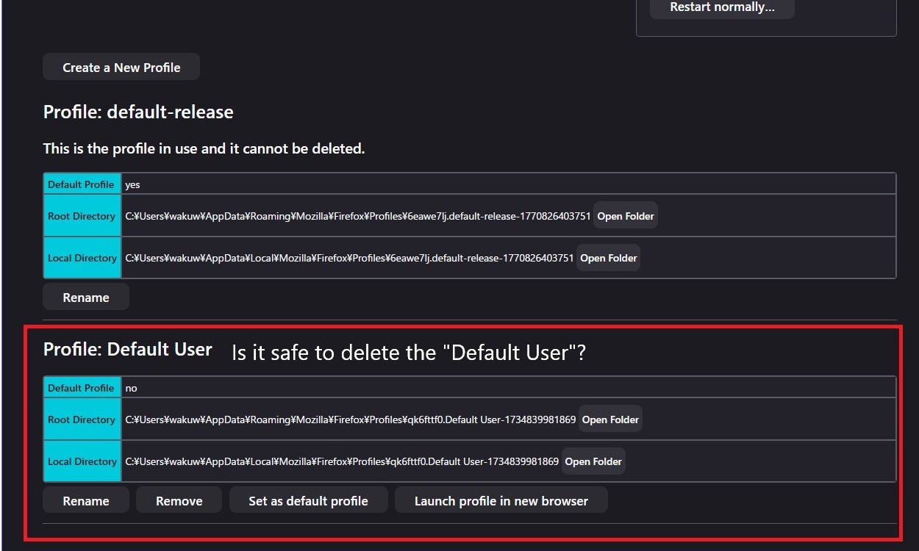This screenshot has height=551, width=919.
Task: Click the 'yes' Default Profile value
Action: tap(132, 184)
